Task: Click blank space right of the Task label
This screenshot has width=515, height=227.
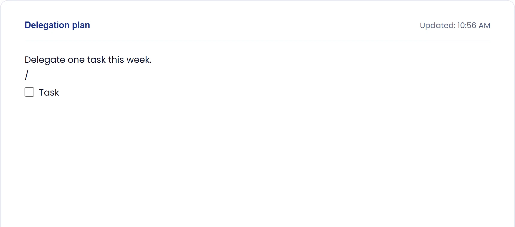Action: [269, 92]
